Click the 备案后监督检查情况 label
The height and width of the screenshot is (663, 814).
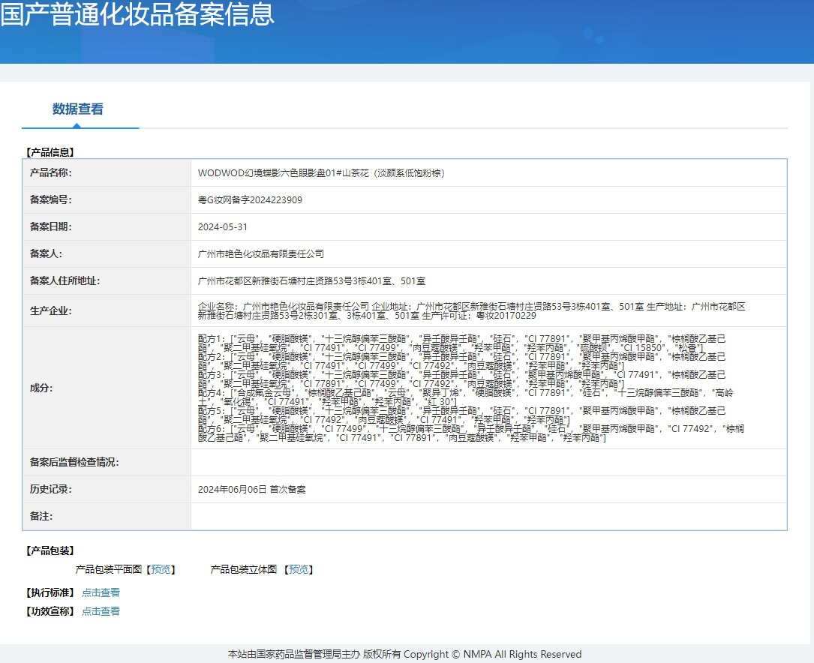pos(74,462)
